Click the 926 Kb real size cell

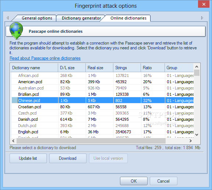tap(94, 88)
